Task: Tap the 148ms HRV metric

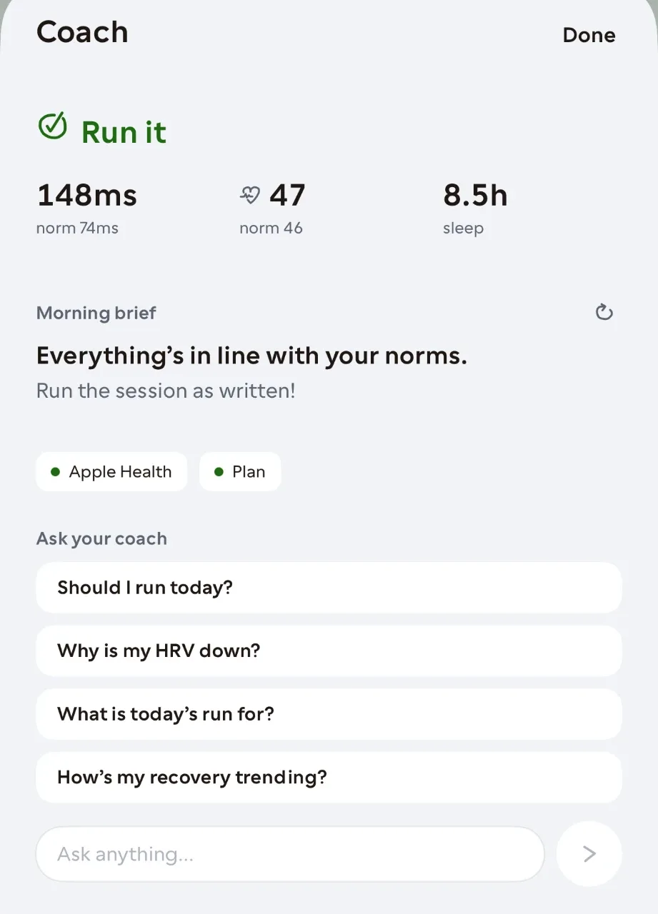Action: point(86,195)
